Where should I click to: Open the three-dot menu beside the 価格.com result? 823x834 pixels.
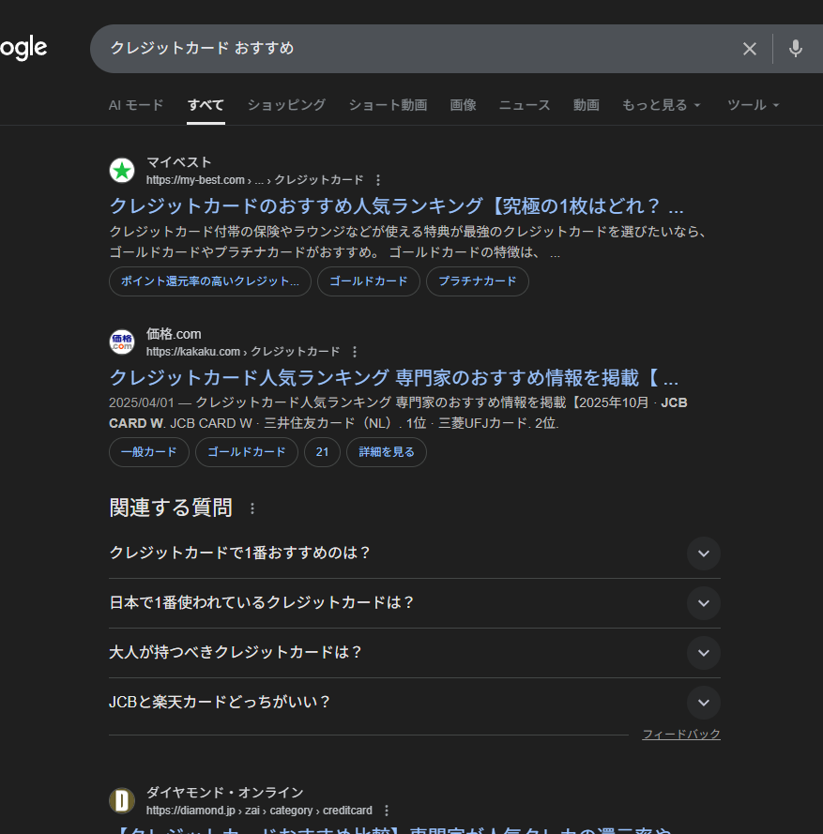[355, 352]
